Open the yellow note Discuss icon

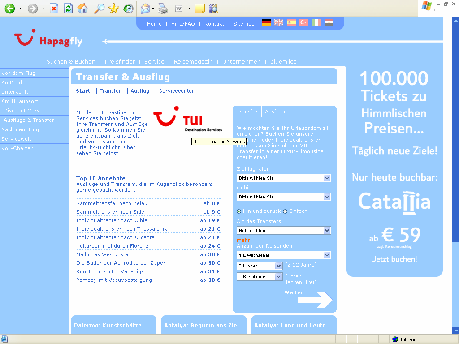tap(199, 9)
